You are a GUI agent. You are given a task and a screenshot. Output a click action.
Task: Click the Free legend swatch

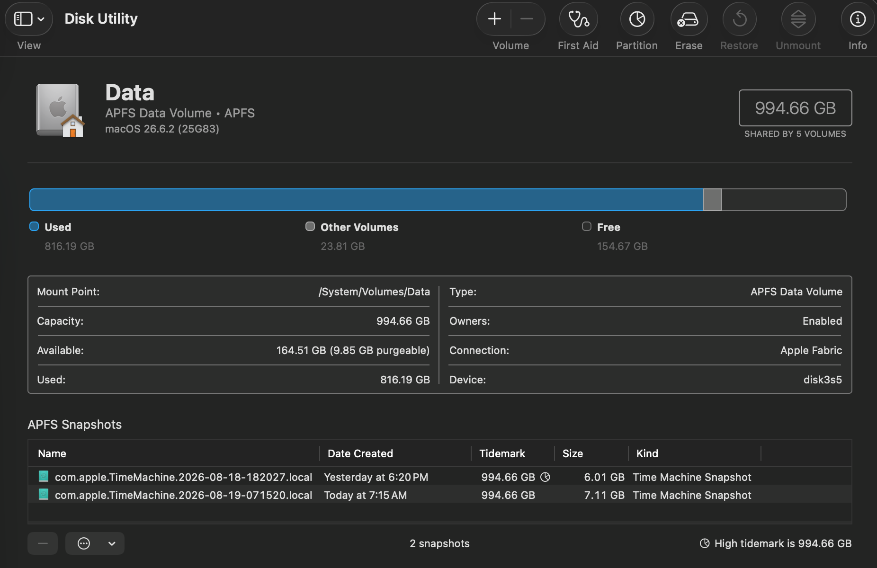pos(587,226)
